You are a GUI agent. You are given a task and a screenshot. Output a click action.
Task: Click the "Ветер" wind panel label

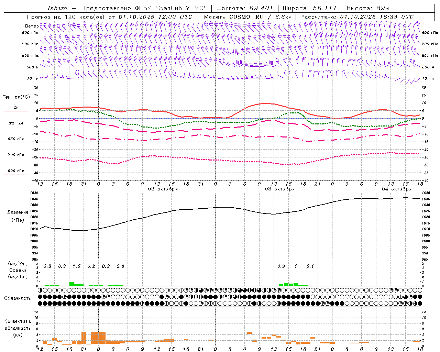pos(32,26)
